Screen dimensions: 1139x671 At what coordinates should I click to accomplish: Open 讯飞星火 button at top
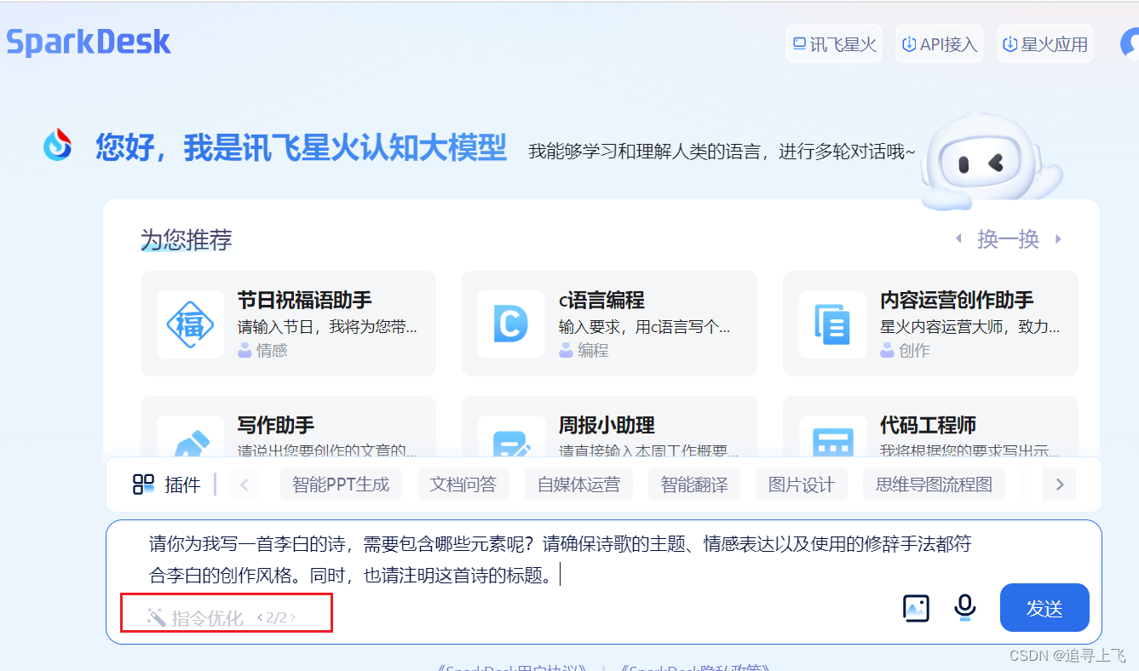[x=834, y=44]
